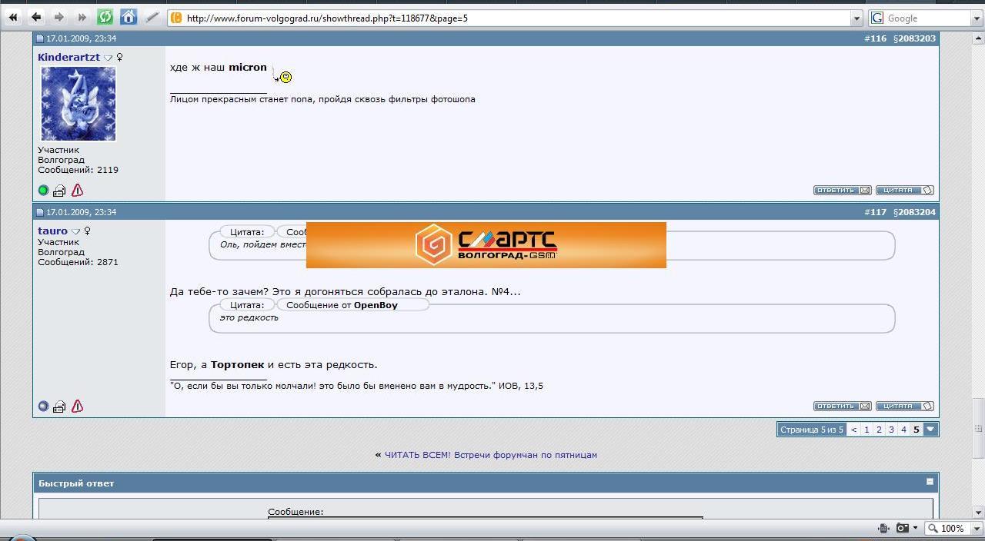Open the camera options dropdown arrow
Screen dimensions: 985x541
(915, 528)
